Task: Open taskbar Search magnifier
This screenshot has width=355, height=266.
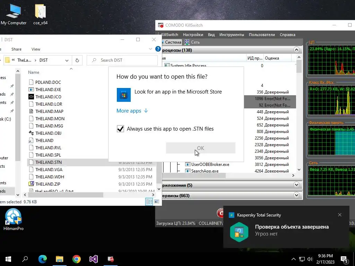Action: [25, 259]
